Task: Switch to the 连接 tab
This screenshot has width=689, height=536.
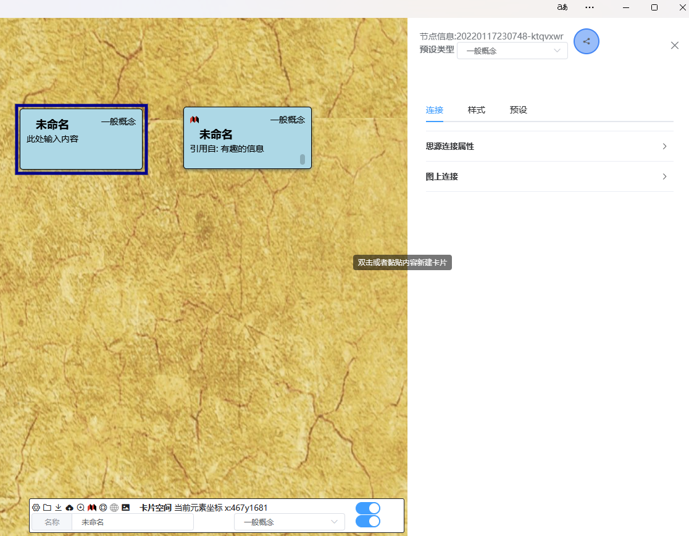Action: (434, 110)
